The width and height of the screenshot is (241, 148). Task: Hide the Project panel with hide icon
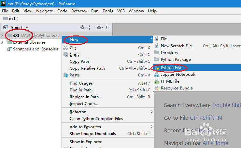tap(108, 27)
